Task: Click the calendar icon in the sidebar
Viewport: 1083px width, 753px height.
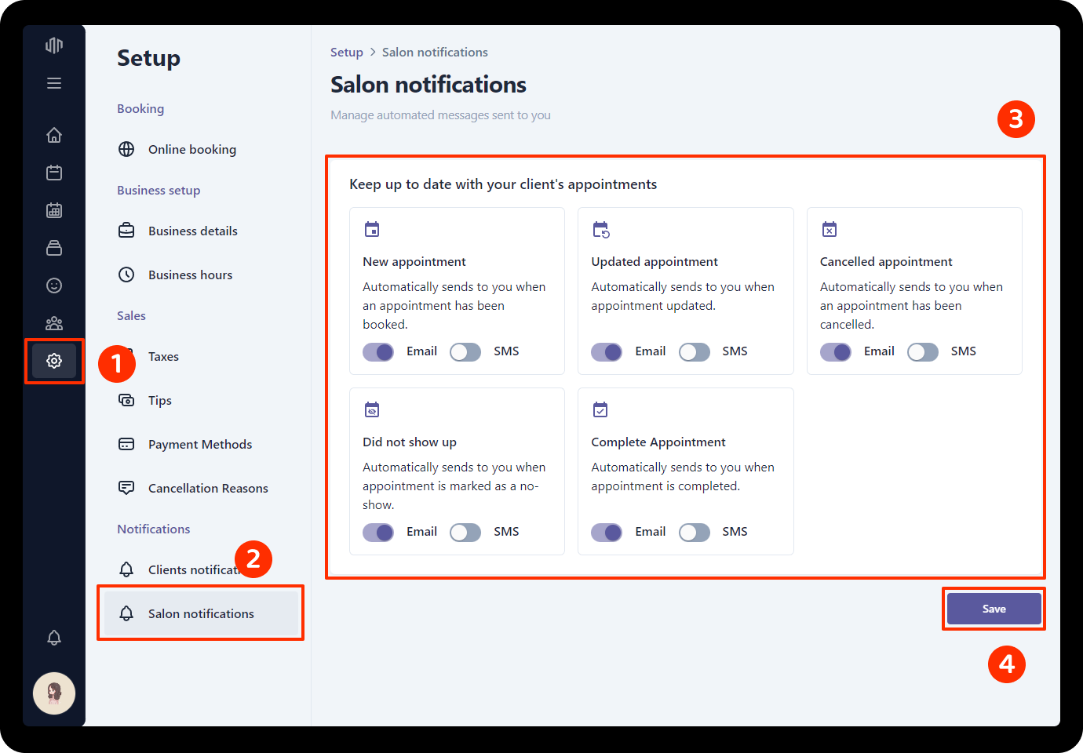Action: click(54, 173)
